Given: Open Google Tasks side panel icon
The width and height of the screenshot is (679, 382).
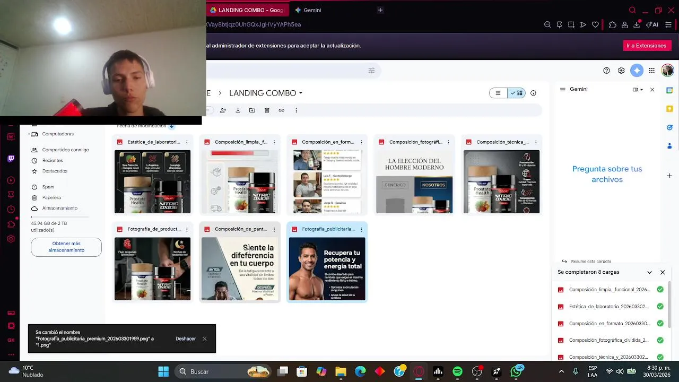Looking at the screenshot, I should [669, 127].
